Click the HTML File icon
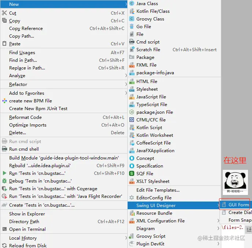Image resolution: width=252 pixels, height=248 pixels. tap(132, 81)
